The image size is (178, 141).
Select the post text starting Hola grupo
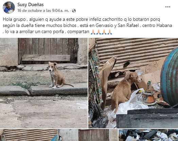(x=87, y=26)
